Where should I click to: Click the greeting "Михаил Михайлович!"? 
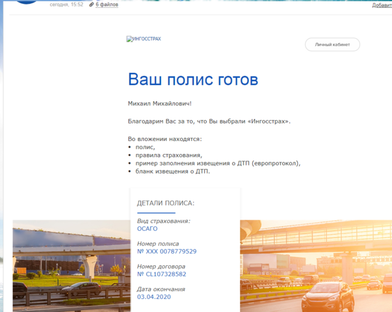pyautogui.click(x=160, y=103)
